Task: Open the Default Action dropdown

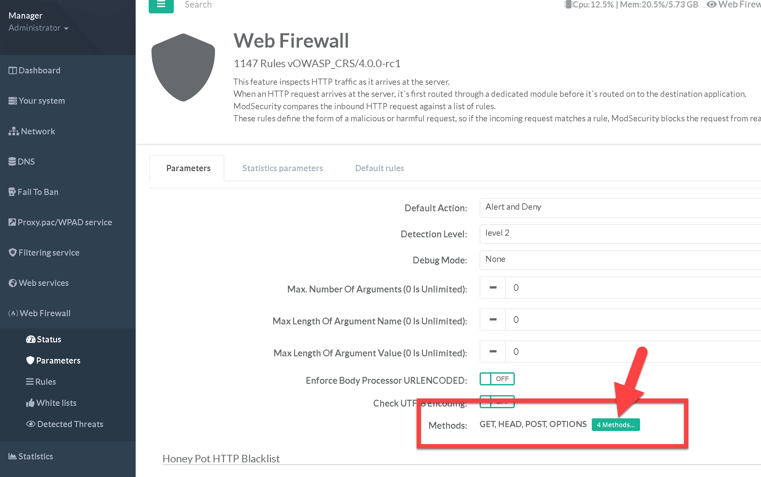Action: click(x=619, y=207)
